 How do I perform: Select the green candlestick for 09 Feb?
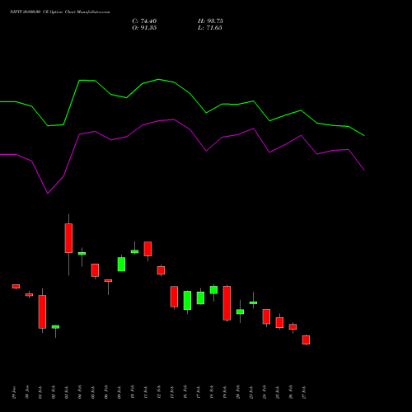pos(121,264)
